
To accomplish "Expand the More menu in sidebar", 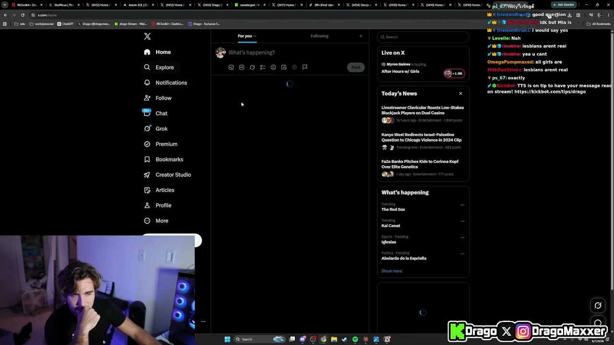I will 156,221.
